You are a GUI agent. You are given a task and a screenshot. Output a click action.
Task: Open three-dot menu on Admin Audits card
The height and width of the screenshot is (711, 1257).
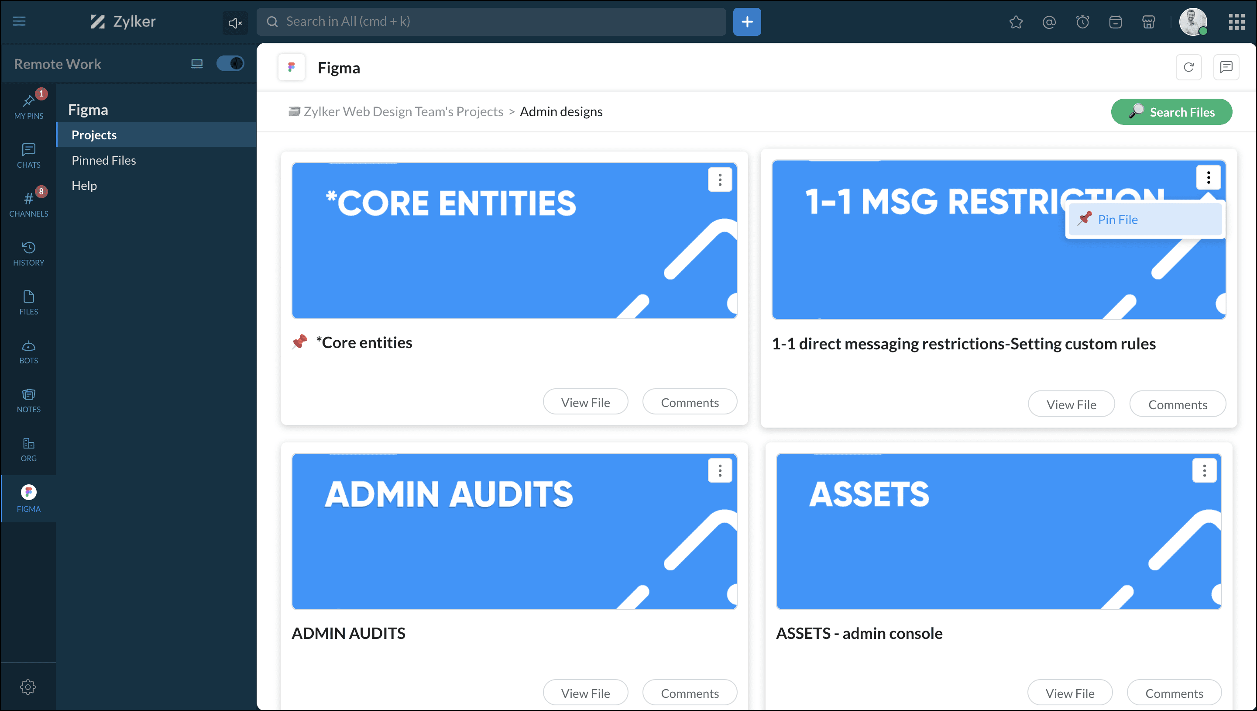[x=719, y=470]
